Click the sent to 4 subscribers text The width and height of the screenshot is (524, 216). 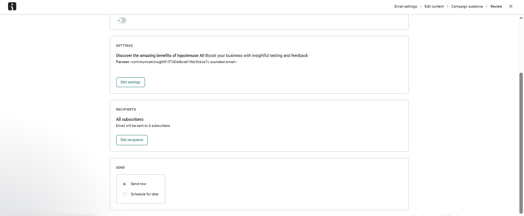point(143,126)
